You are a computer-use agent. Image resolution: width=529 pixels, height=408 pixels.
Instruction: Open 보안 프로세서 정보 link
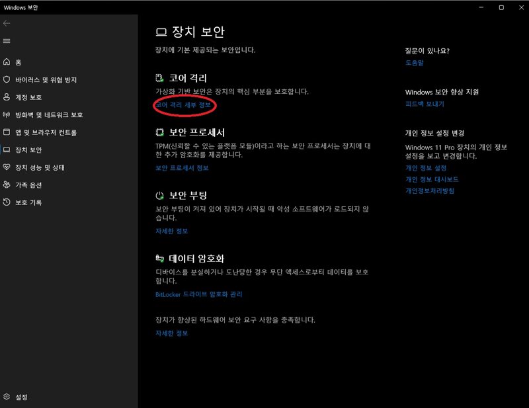(182, 168)
